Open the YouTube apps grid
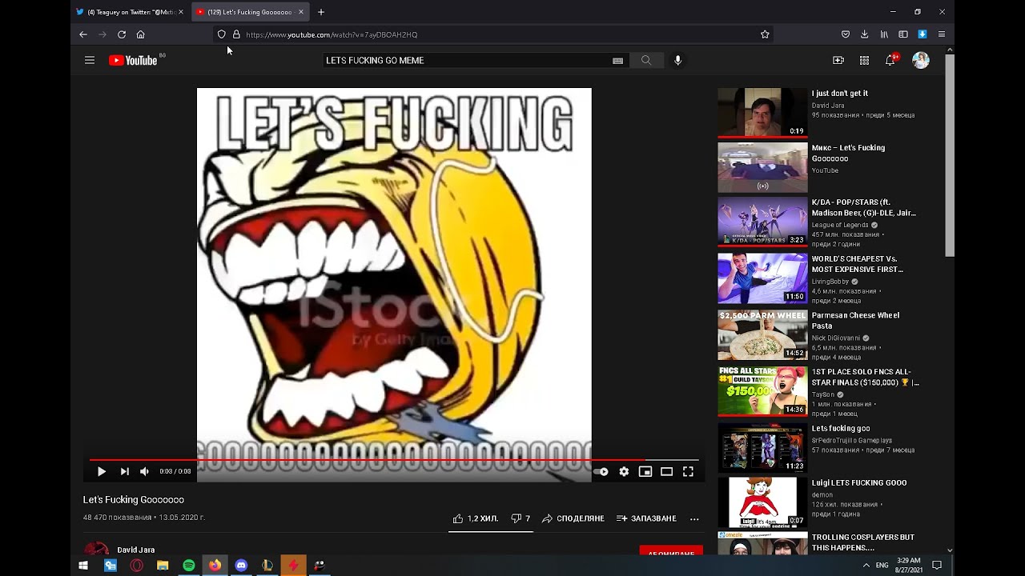 tap(864, 60)
